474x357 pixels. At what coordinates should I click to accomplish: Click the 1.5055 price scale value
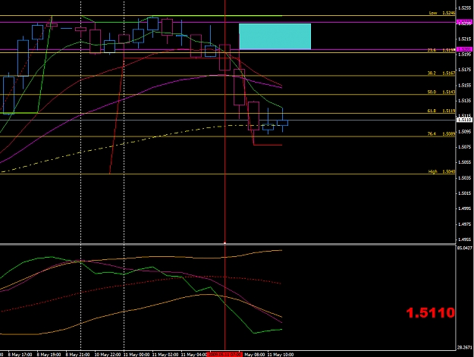[465, 162]
